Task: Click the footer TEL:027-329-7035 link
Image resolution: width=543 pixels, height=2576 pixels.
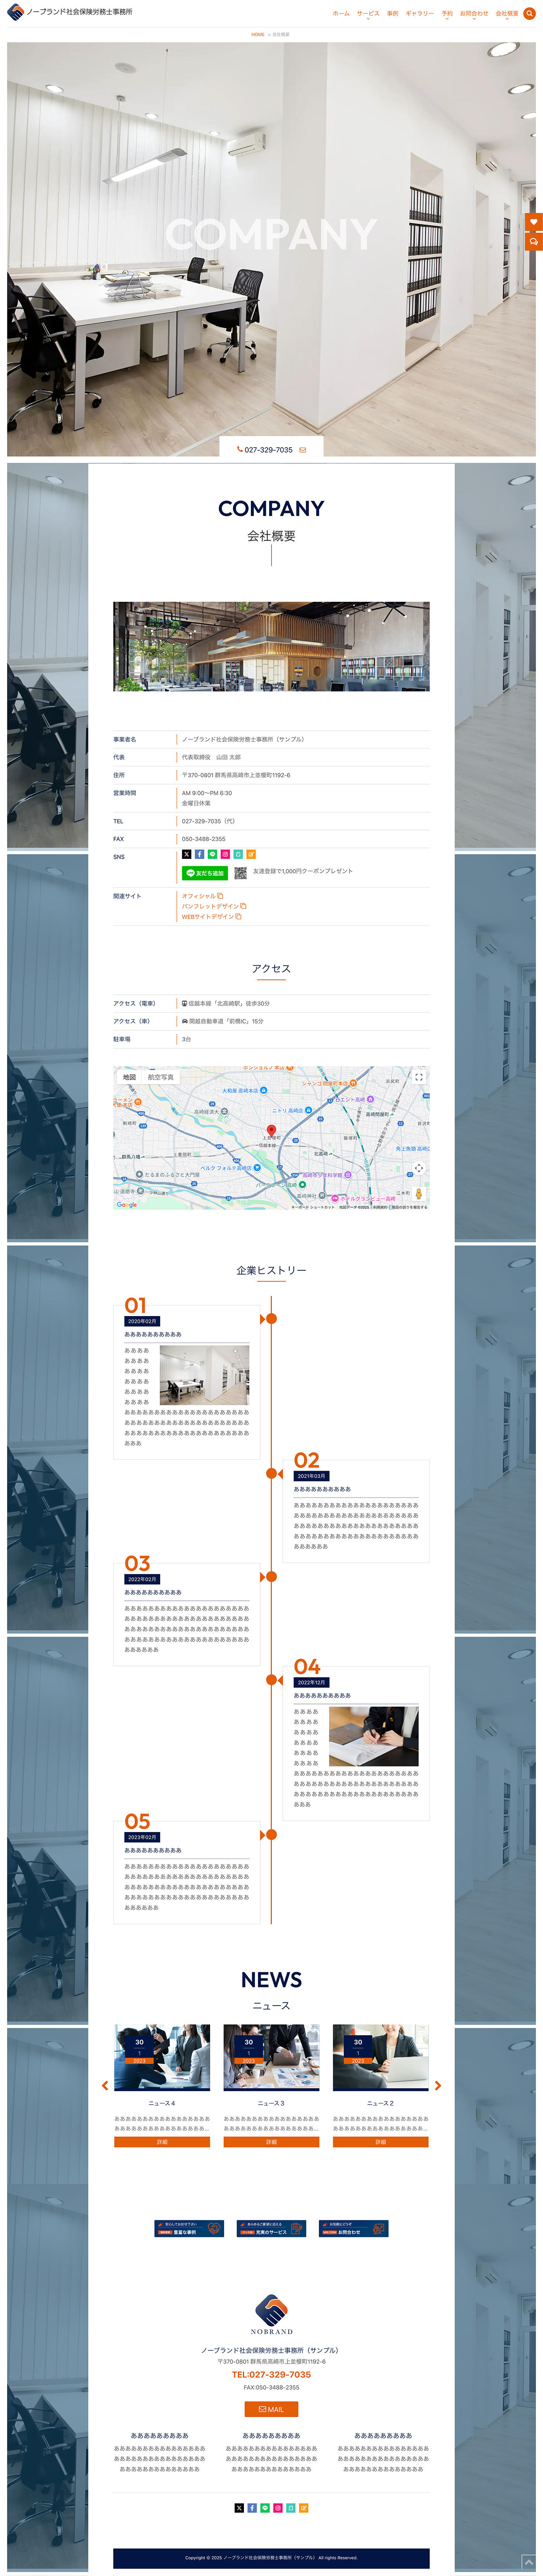Action: (271, 2374)
